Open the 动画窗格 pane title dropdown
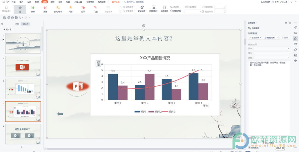Screen dimensions: 299x152 click(252, 23)
